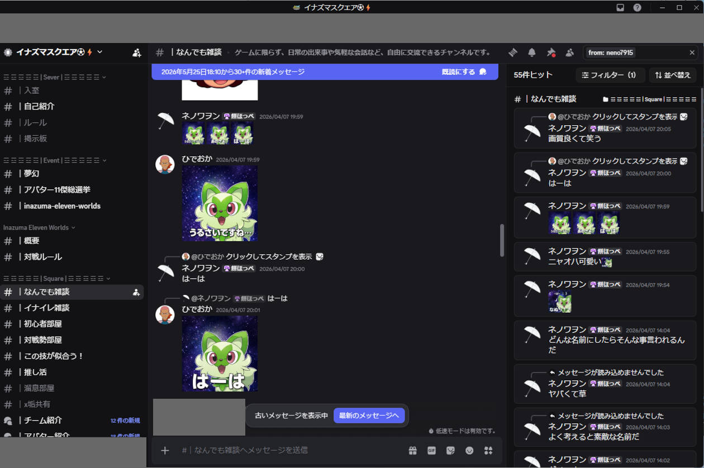Collapse Inazuma Eleven Worlds category
This screenshot has height=468, width=704.
[39, 227]
